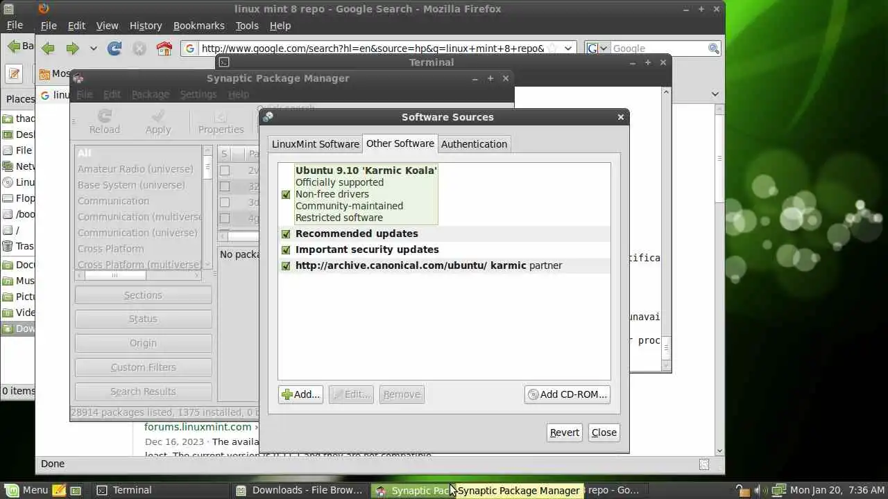Click the Edit... button in Software Sources
Image resolution: width=888 pixels, height=499 pixels.
click(x=351, y=394)
